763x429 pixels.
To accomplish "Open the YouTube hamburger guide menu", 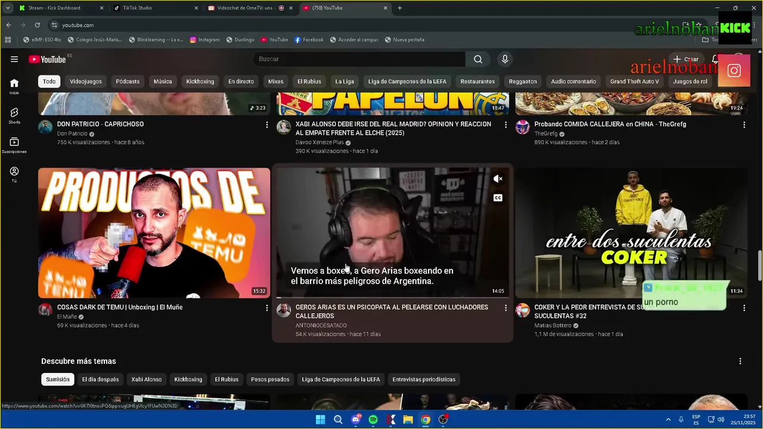I will 14,59.
